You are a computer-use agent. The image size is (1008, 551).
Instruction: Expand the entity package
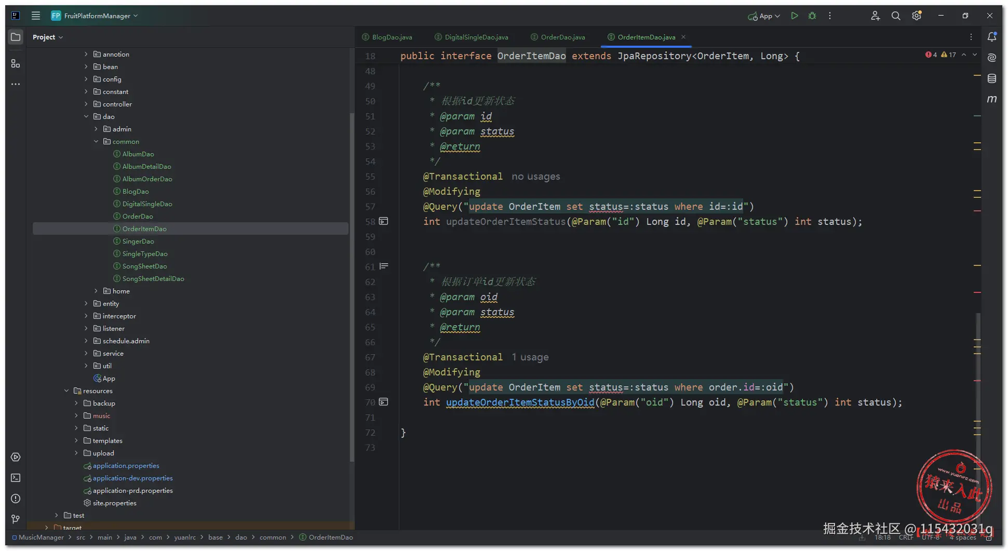pos(86,303)
